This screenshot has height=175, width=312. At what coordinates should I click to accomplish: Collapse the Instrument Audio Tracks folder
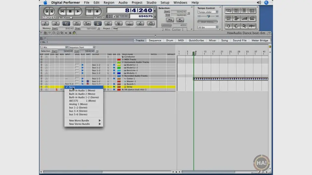tap(123, 62)
